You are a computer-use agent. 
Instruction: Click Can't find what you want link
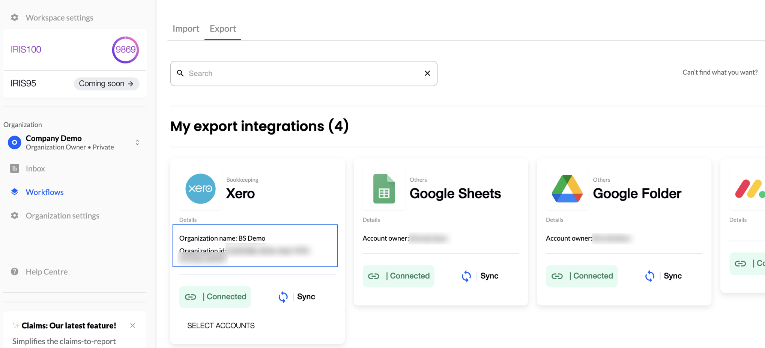tap(720, 72)
